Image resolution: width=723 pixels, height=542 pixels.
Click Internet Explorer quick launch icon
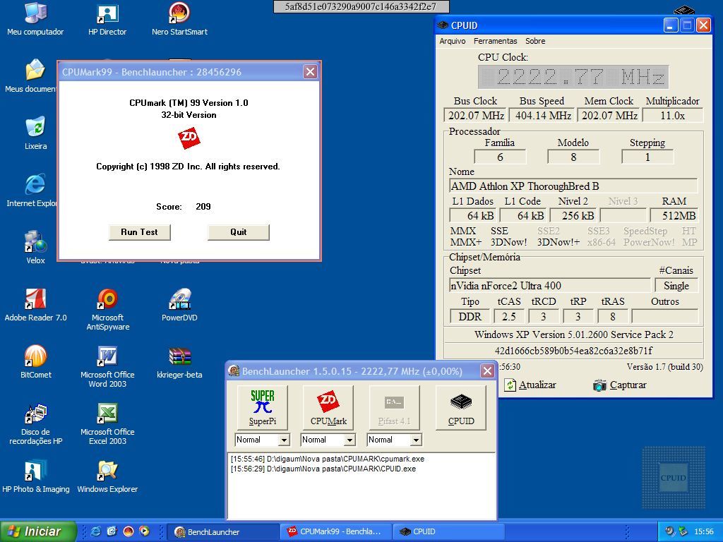[x=95, y=531]
